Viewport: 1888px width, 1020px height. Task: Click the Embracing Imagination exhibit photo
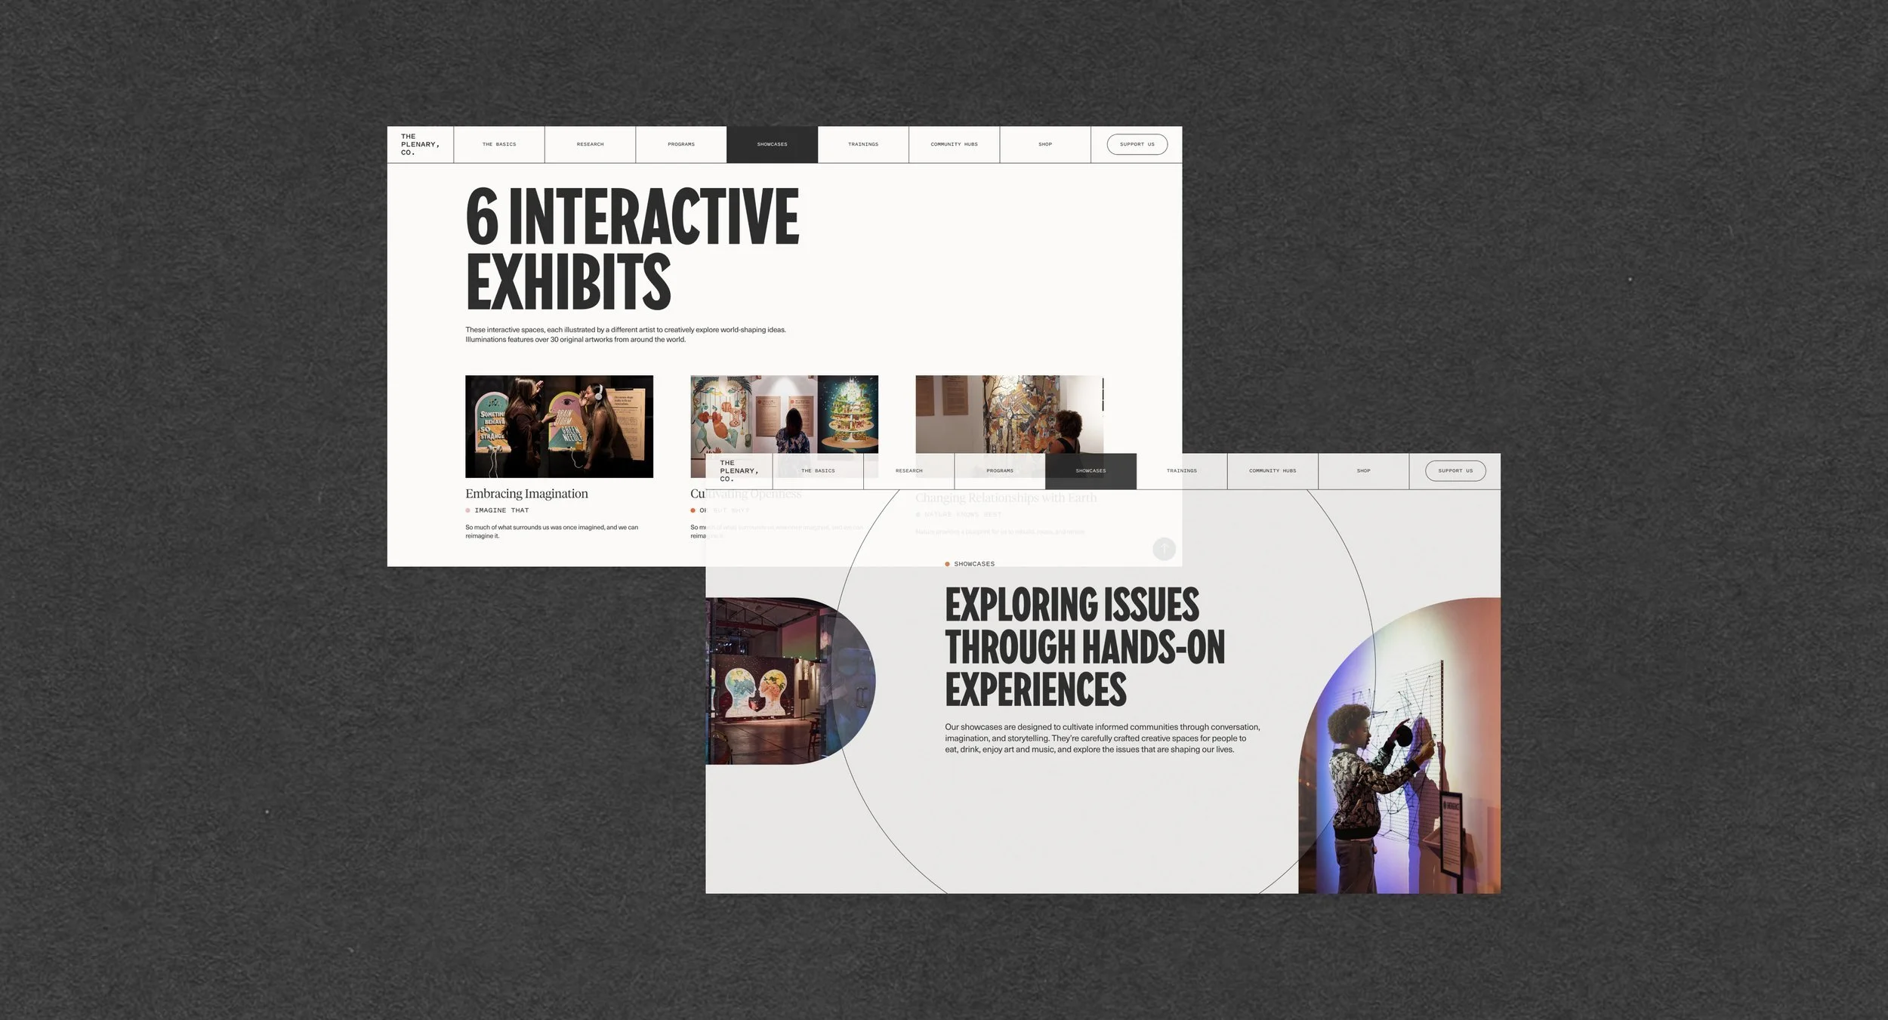pos(559,427)
